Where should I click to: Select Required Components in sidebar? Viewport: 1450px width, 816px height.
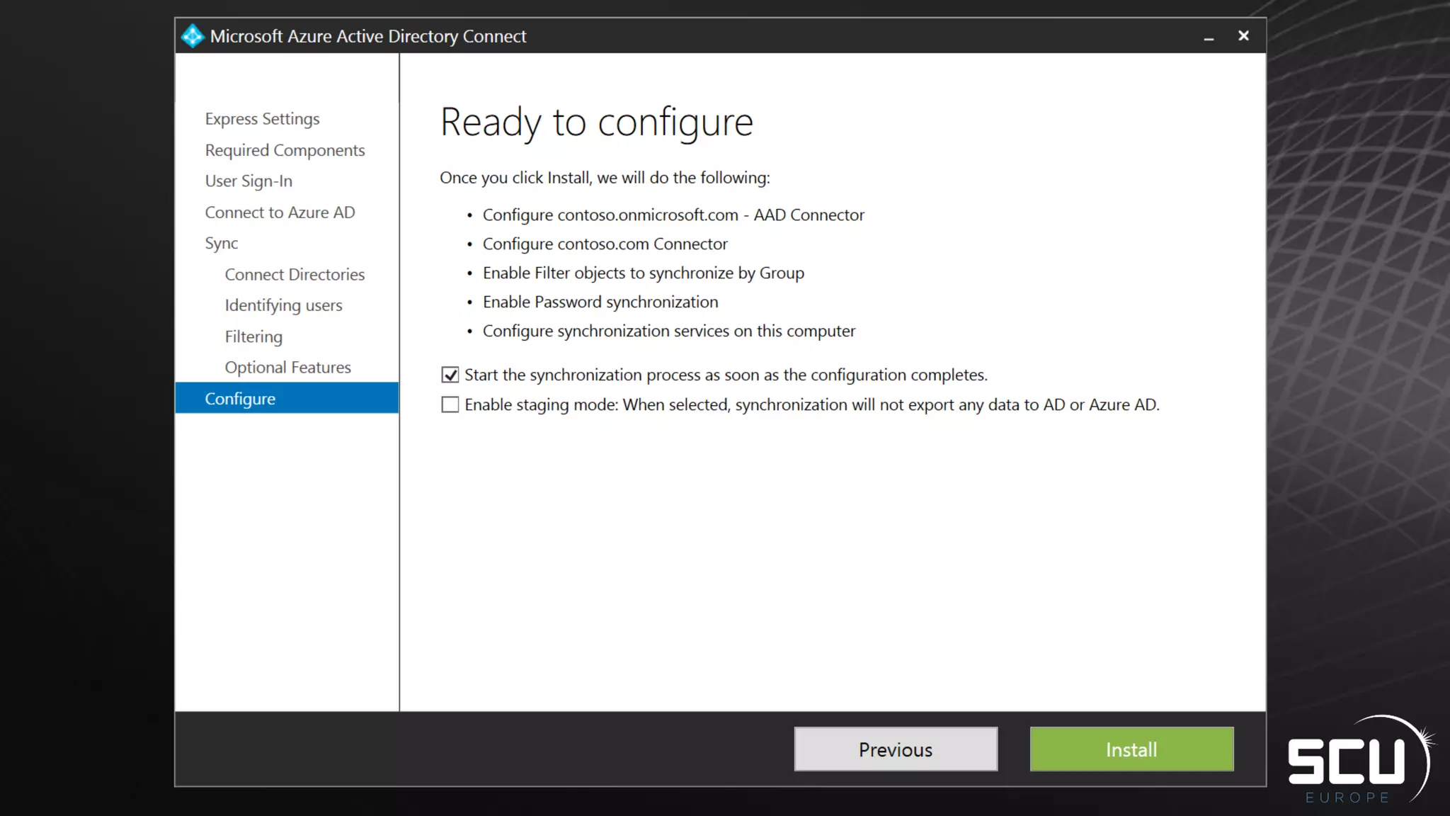pyautogui.click(x=285, y=150)
